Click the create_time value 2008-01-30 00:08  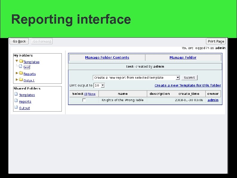point(189,100)
